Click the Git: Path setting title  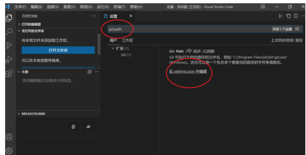pyautogui.click(x=176, y=52)
